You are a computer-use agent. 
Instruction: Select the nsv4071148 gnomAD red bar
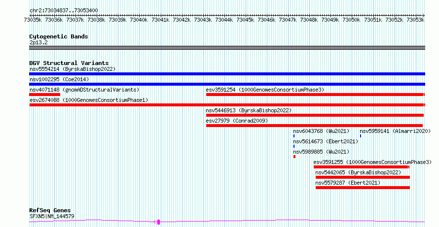pyautogui.click(x=45, y=95)
